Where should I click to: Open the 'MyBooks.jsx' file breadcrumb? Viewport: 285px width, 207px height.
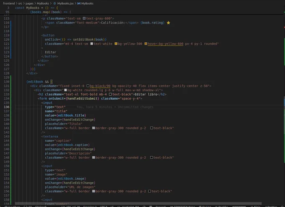coord(65,3)
